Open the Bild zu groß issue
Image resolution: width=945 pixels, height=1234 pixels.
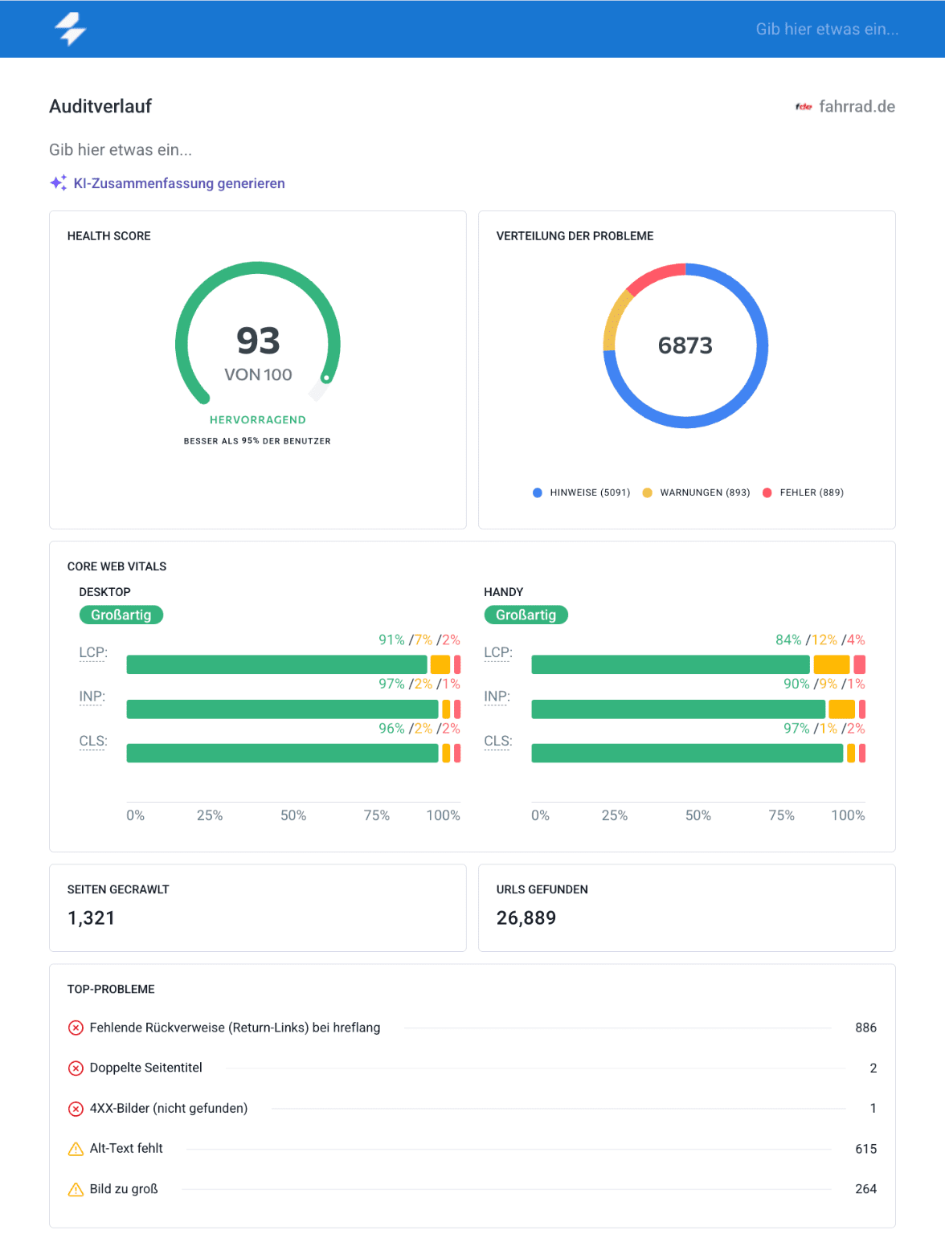(x=124, y=1189)
